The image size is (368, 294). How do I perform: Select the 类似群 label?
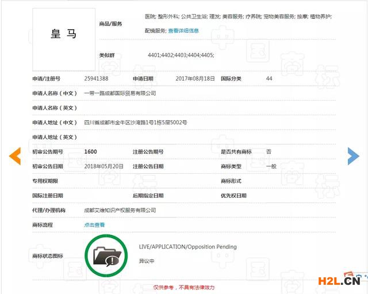[107, 55]
